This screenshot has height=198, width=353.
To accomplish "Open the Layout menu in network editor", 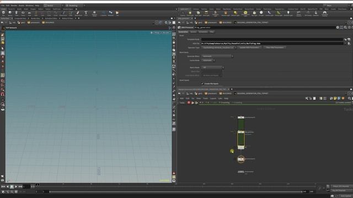I will tap(213, 98).
